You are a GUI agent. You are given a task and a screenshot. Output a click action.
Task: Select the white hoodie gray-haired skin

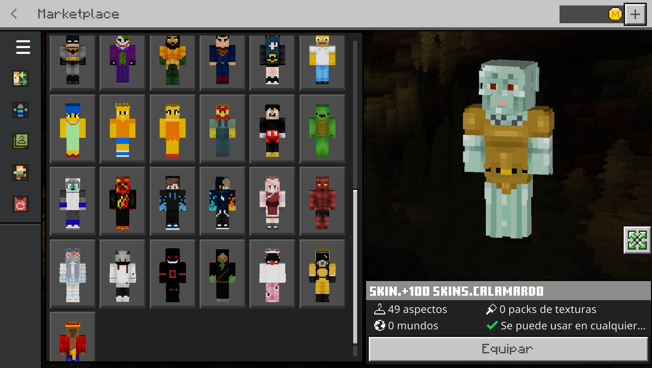122,273
